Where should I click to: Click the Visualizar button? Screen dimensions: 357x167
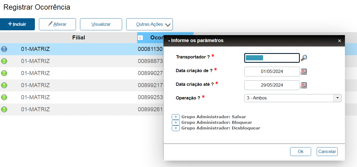point(101,24)
